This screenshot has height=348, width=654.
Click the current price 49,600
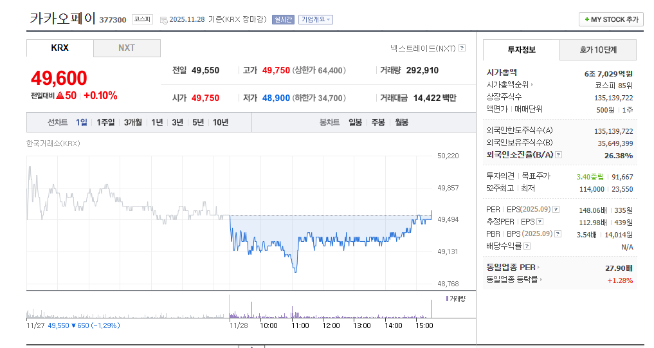[59, 78]
